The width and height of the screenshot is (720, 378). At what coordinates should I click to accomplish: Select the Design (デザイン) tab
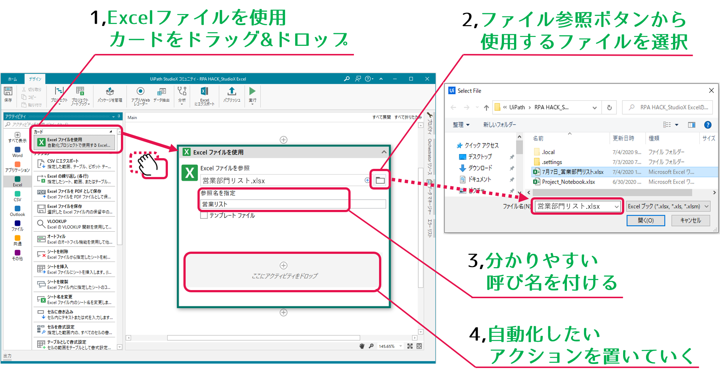click(x=35, y=79)
